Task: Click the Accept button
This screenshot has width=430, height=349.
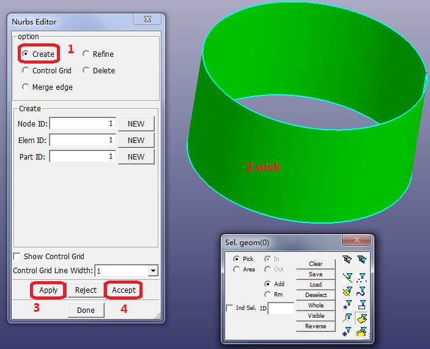Action: pos(124,290)
